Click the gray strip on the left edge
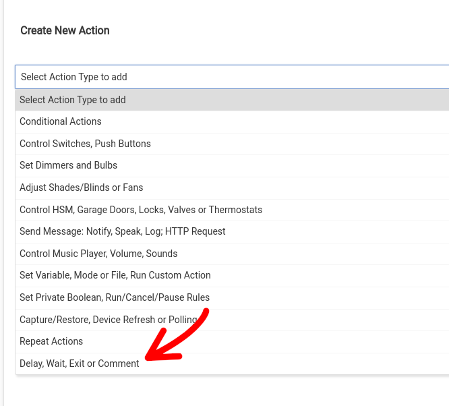 (1, 202)
